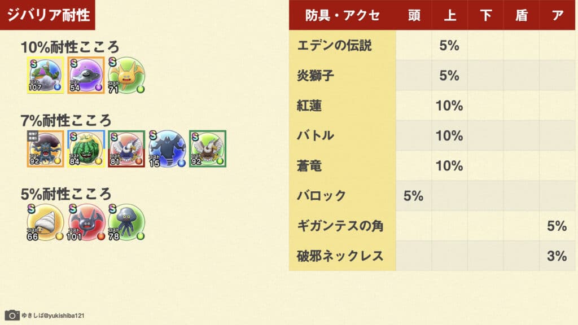Select the cost 54 purple slime kokoro
Viewport: 578px width, 325px height.
click(x=86, y=75)
